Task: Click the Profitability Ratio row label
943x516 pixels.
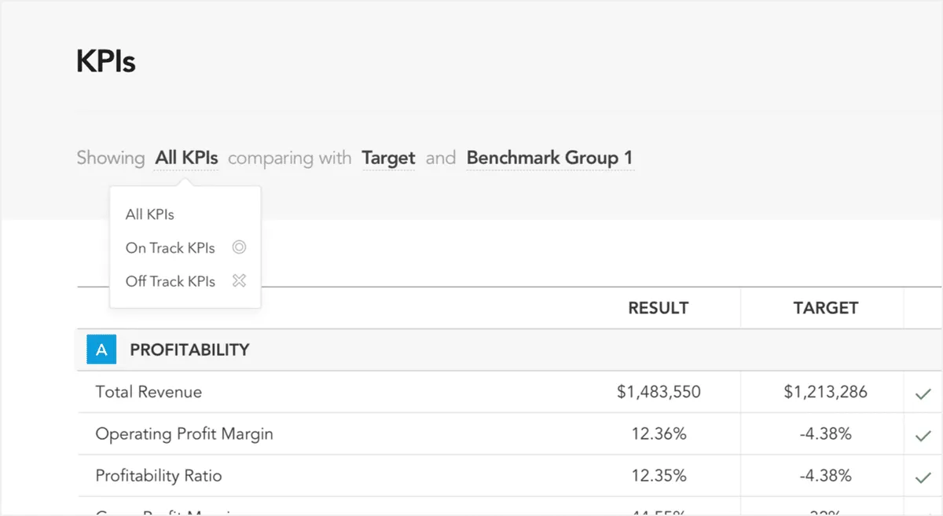Action: coord(158,475)
